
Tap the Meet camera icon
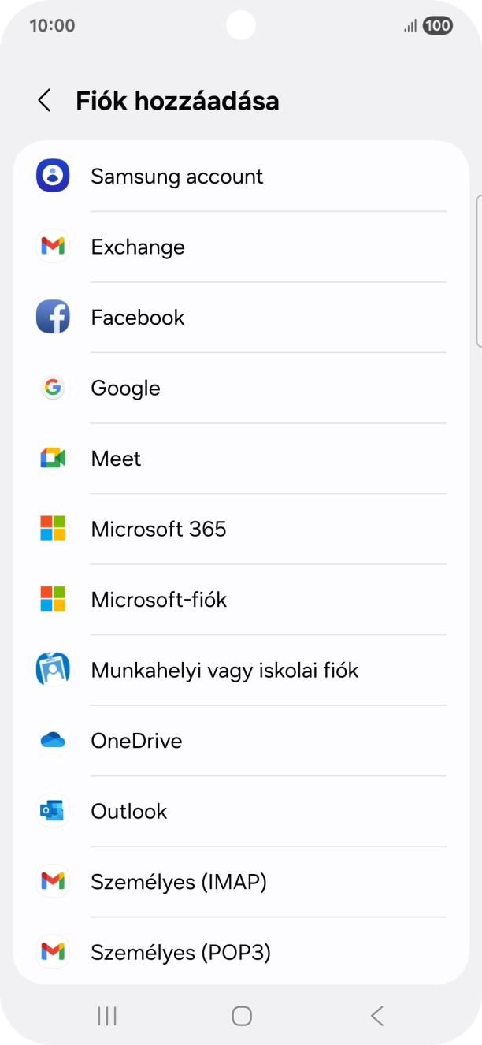click(x=53, y=458)
